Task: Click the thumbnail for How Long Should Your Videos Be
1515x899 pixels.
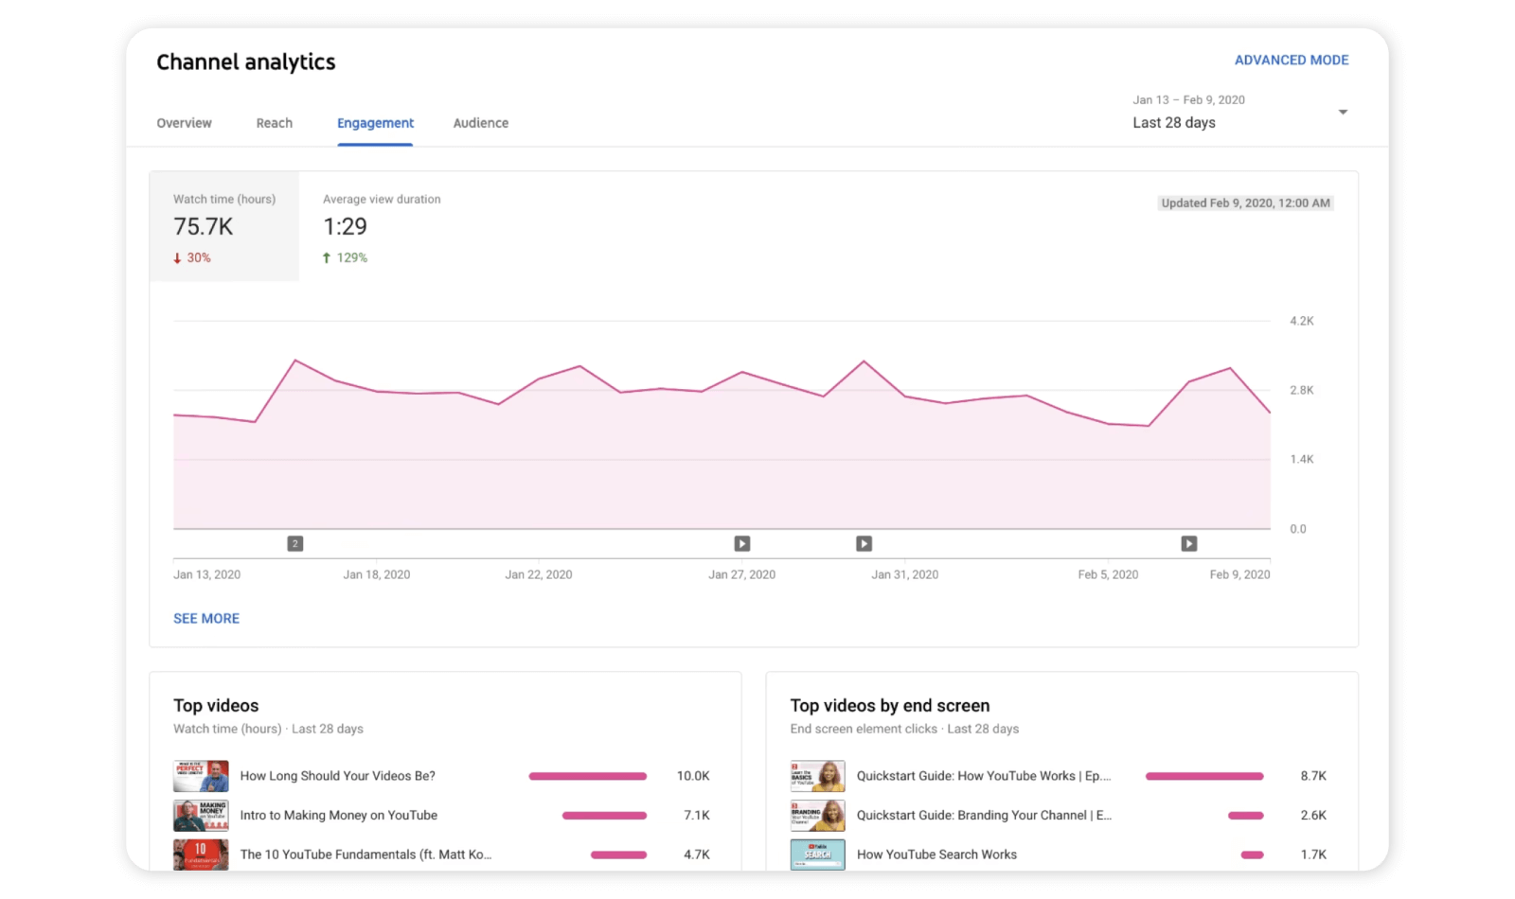Action: pos(201,775)
